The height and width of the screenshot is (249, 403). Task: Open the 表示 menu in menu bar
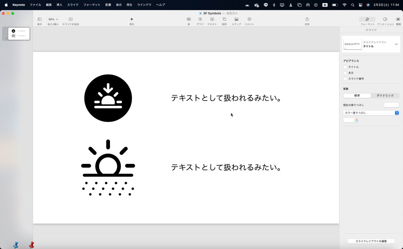pyautogui.click(x=119, y=5)
